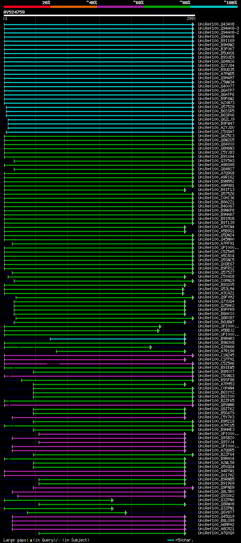Click the =50char. scale label
Viewport: 241px width, 543px height.
184,540
